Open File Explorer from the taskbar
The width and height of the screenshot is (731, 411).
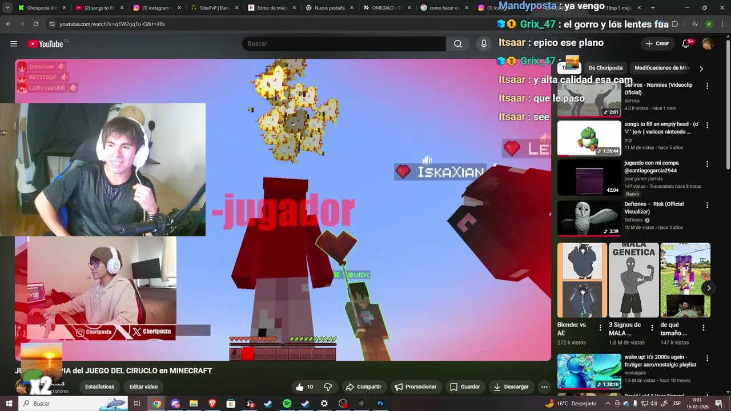[194, 404]
